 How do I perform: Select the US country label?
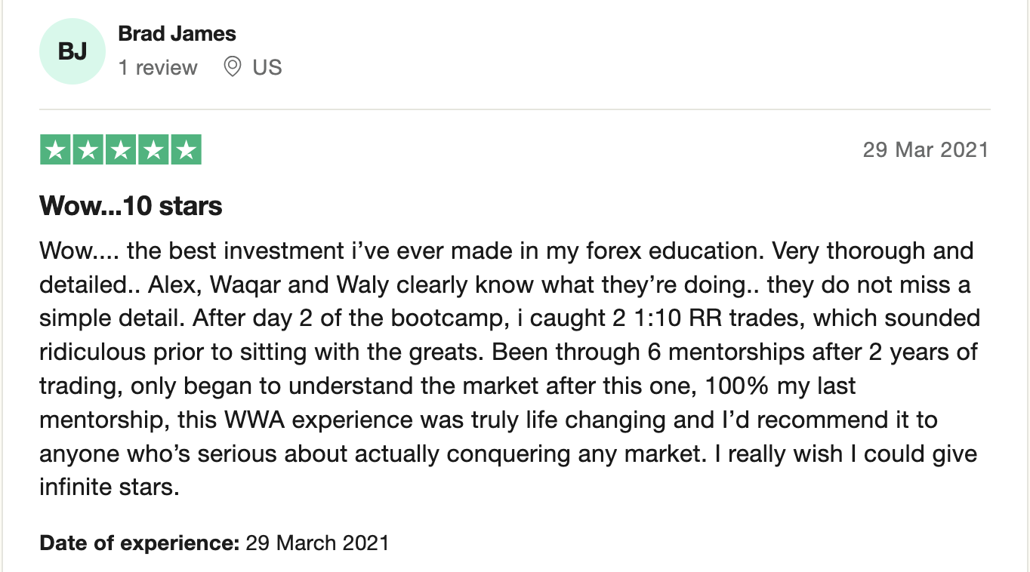tap(267, 68)
